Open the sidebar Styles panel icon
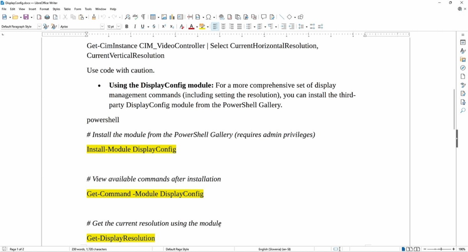This screenshot has width=468, height=252. tap(463, 51)
